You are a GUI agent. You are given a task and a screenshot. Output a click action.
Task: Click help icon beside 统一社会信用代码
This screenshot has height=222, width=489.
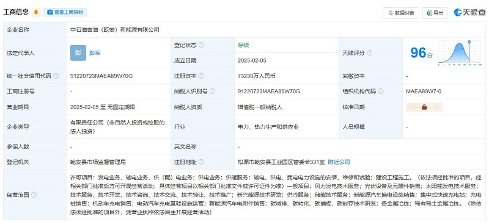coord(56,76)
